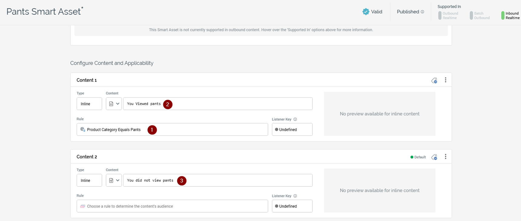Viewport: 521px width, 221px height.
Task: Click the Undefined listener key in Content 1
Action: 292,129
